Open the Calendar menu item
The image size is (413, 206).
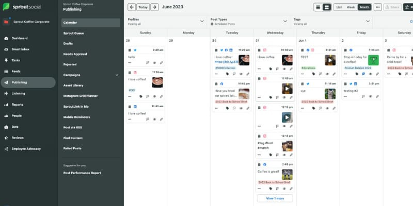pyautogui.click(x=91, y=23)
